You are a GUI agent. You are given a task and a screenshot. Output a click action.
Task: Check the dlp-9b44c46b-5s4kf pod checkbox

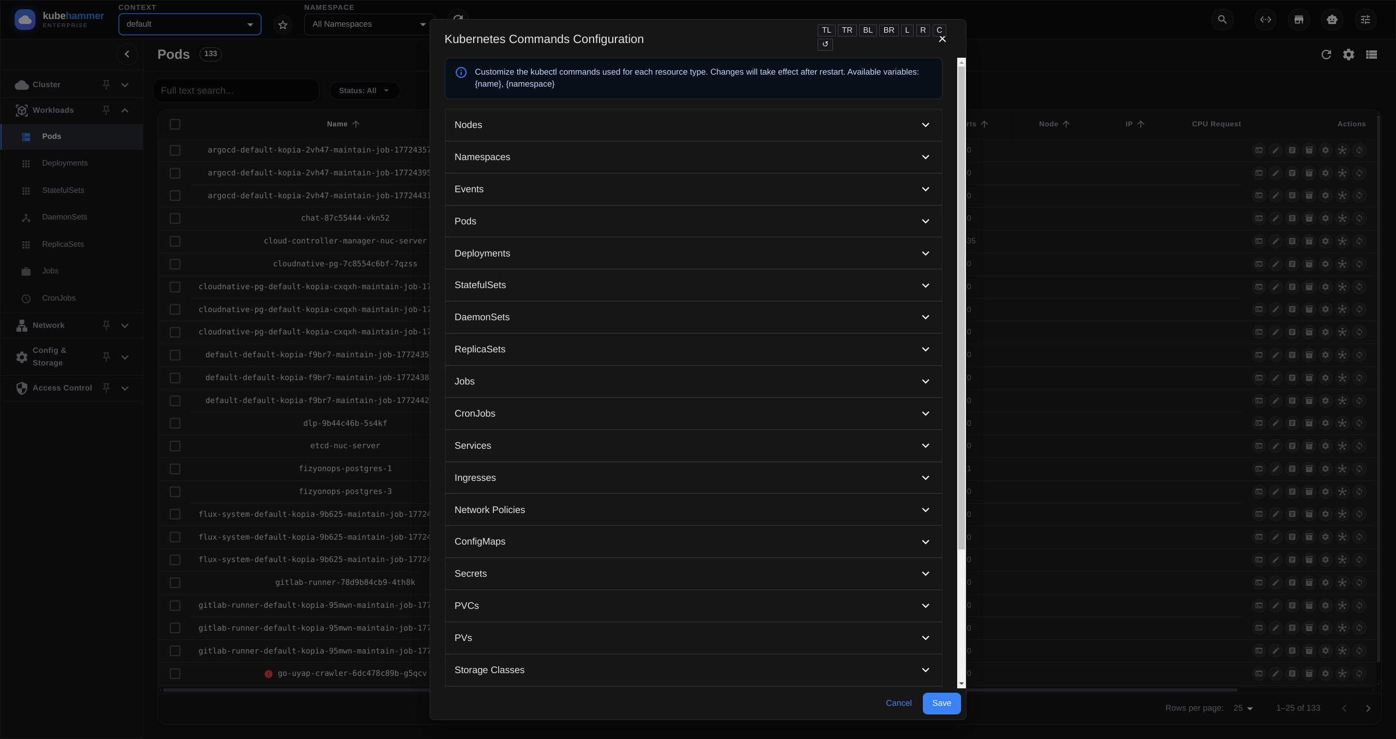tap(175, 423)
